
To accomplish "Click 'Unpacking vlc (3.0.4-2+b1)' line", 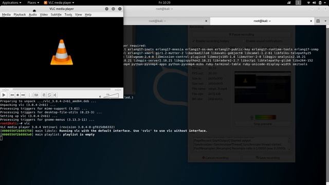I will click(x=28, y=105).
